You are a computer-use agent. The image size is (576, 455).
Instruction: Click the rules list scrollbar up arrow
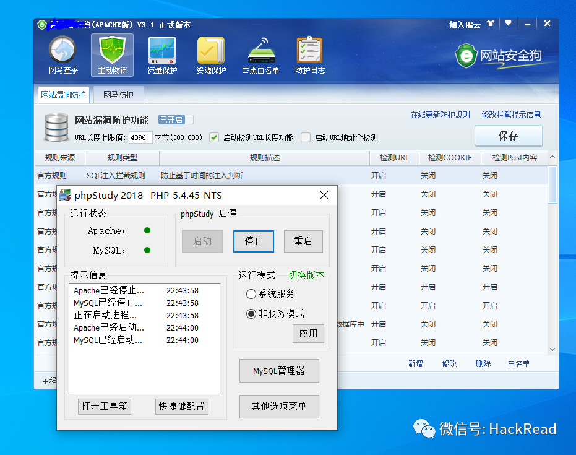(x=552, y=157)
